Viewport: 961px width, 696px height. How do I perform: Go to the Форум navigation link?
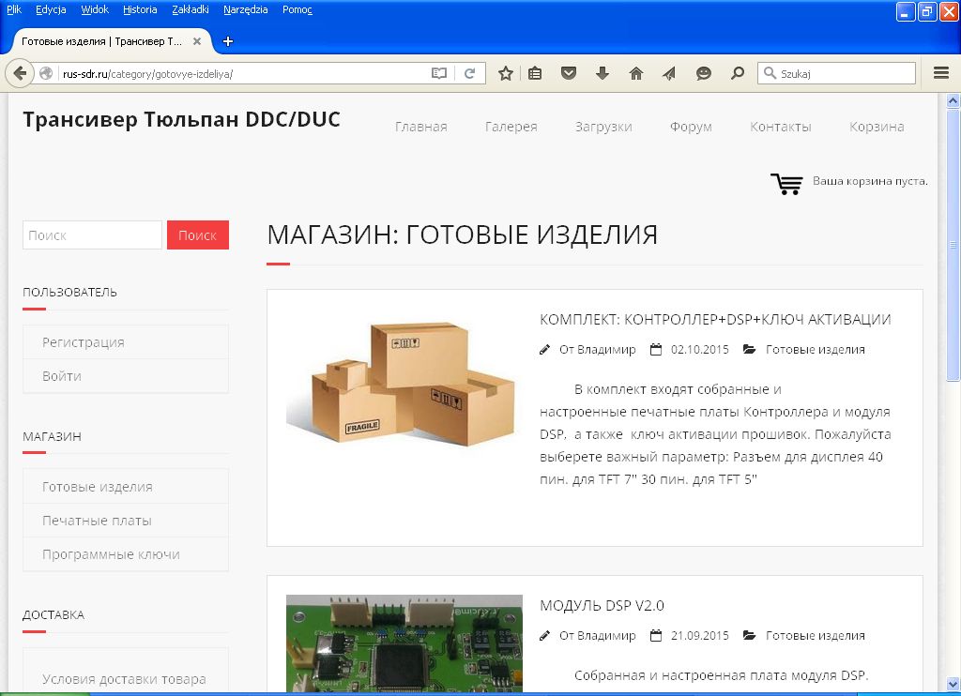coord(691,127)
